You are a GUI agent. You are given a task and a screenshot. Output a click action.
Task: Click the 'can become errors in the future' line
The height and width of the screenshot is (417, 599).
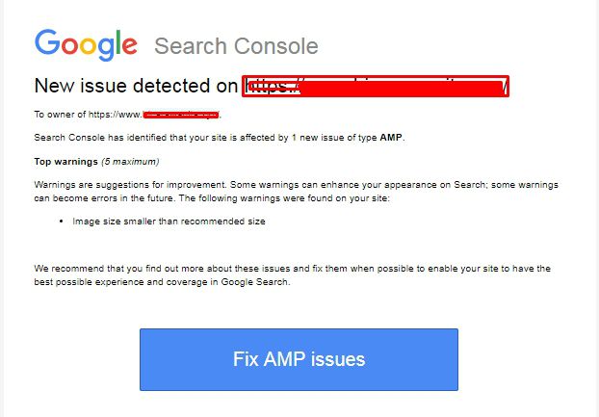[212, 198]
